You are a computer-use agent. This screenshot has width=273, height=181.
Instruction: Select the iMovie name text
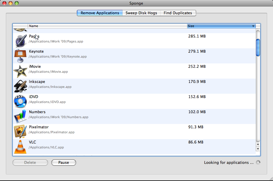click(35, 66)
